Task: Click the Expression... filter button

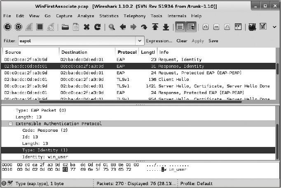Action: tap(159, 41)
